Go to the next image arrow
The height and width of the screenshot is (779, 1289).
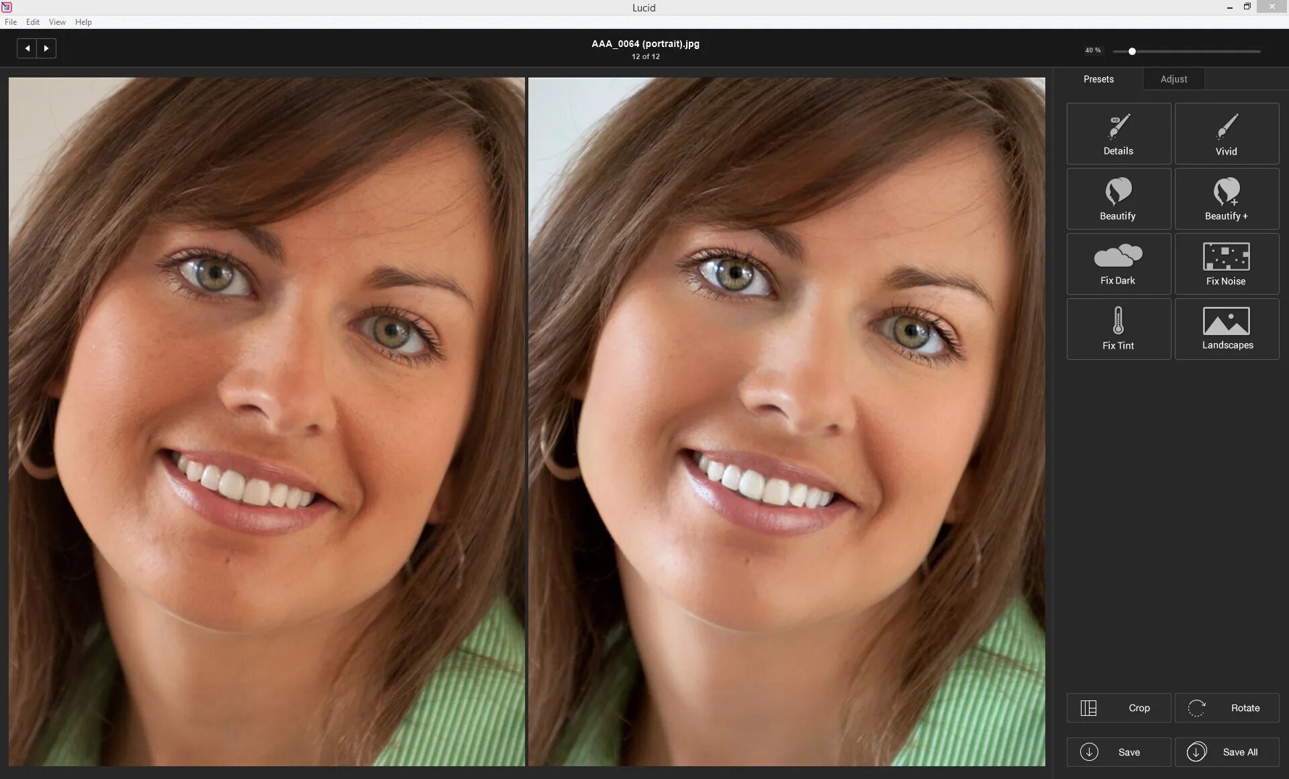[x=46, y=48]
